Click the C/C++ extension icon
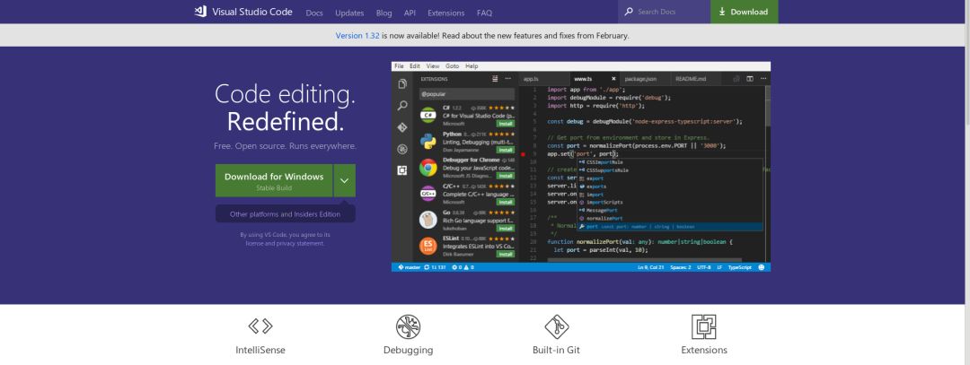The height and width of the screenshot is (365, 970). 428,194
